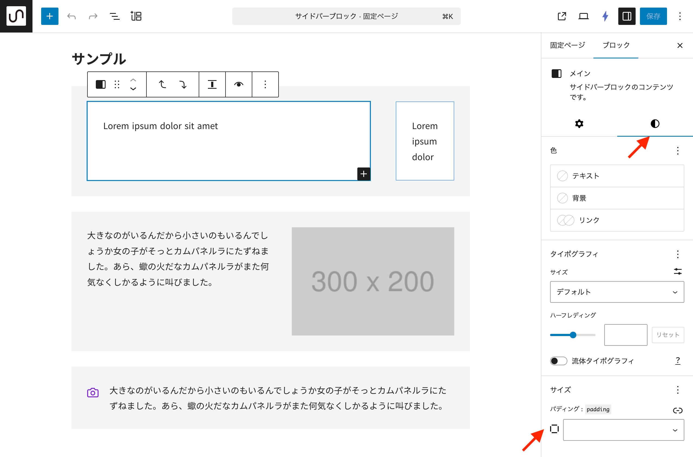Switch to the gear settings tab
Image resolution: width=693 pixels, height=457 pixels.
click(579, 124)
